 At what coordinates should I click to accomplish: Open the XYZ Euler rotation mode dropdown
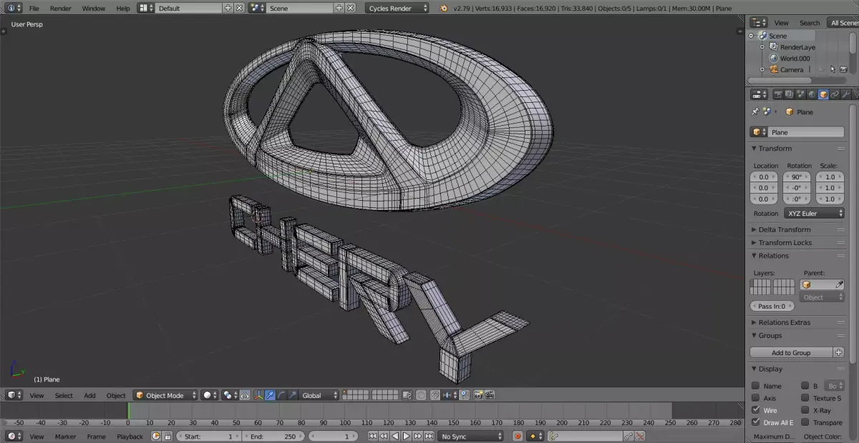(815, 213)
